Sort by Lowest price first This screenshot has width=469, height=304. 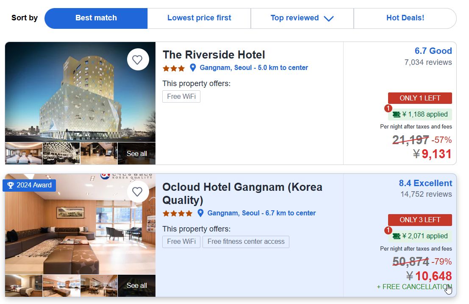(199, 18)
